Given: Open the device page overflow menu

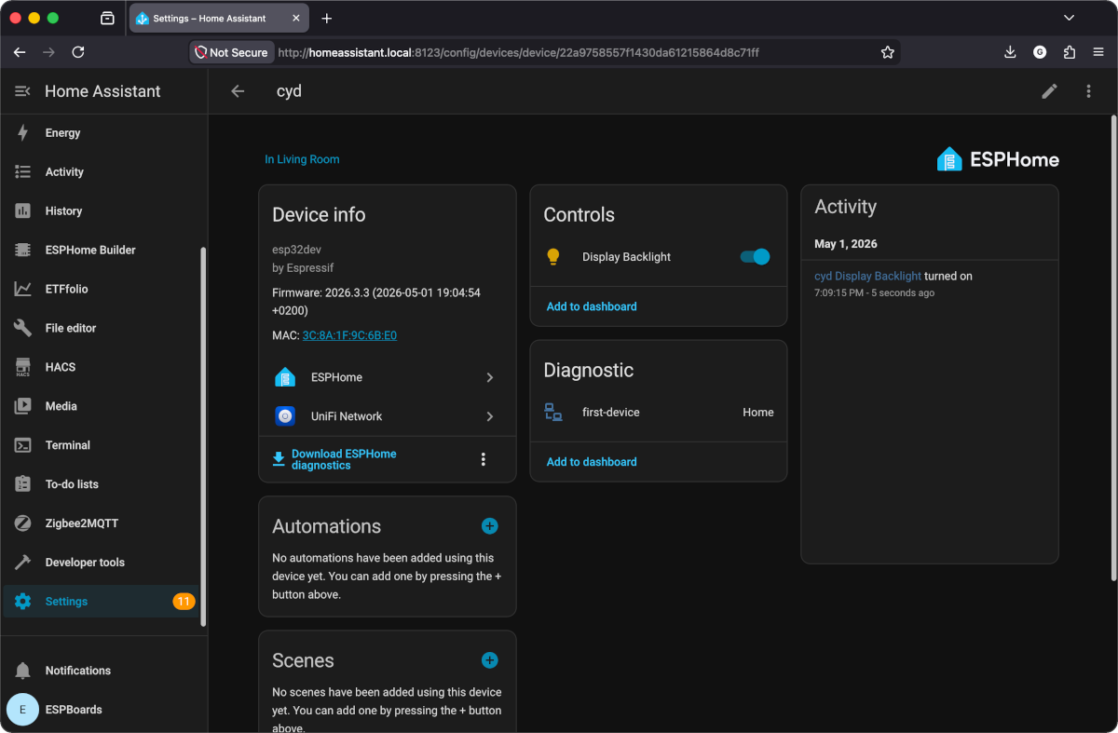Looking at the screenshot, I should point(1088,91).
